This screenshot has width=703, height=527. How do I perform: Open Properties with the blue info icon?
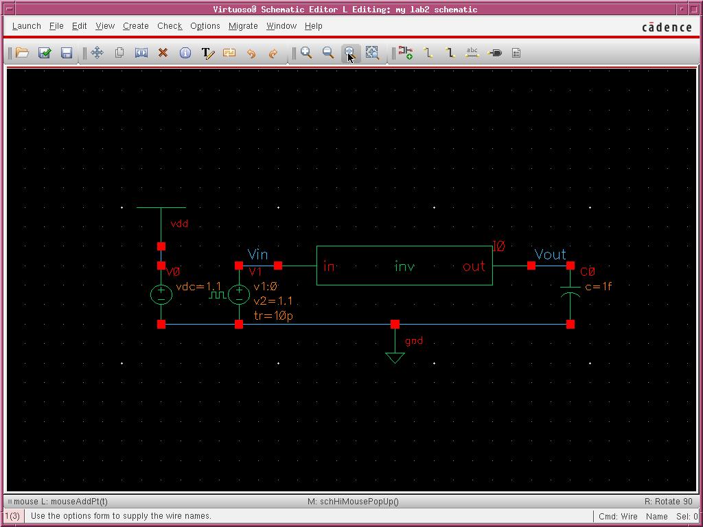click(185, 53)
